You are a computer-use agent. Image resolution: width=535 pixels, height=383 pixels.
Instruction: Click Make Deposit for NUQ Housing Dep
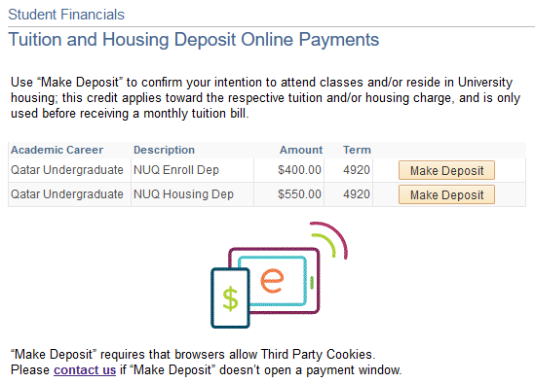[x=446, y=194]
